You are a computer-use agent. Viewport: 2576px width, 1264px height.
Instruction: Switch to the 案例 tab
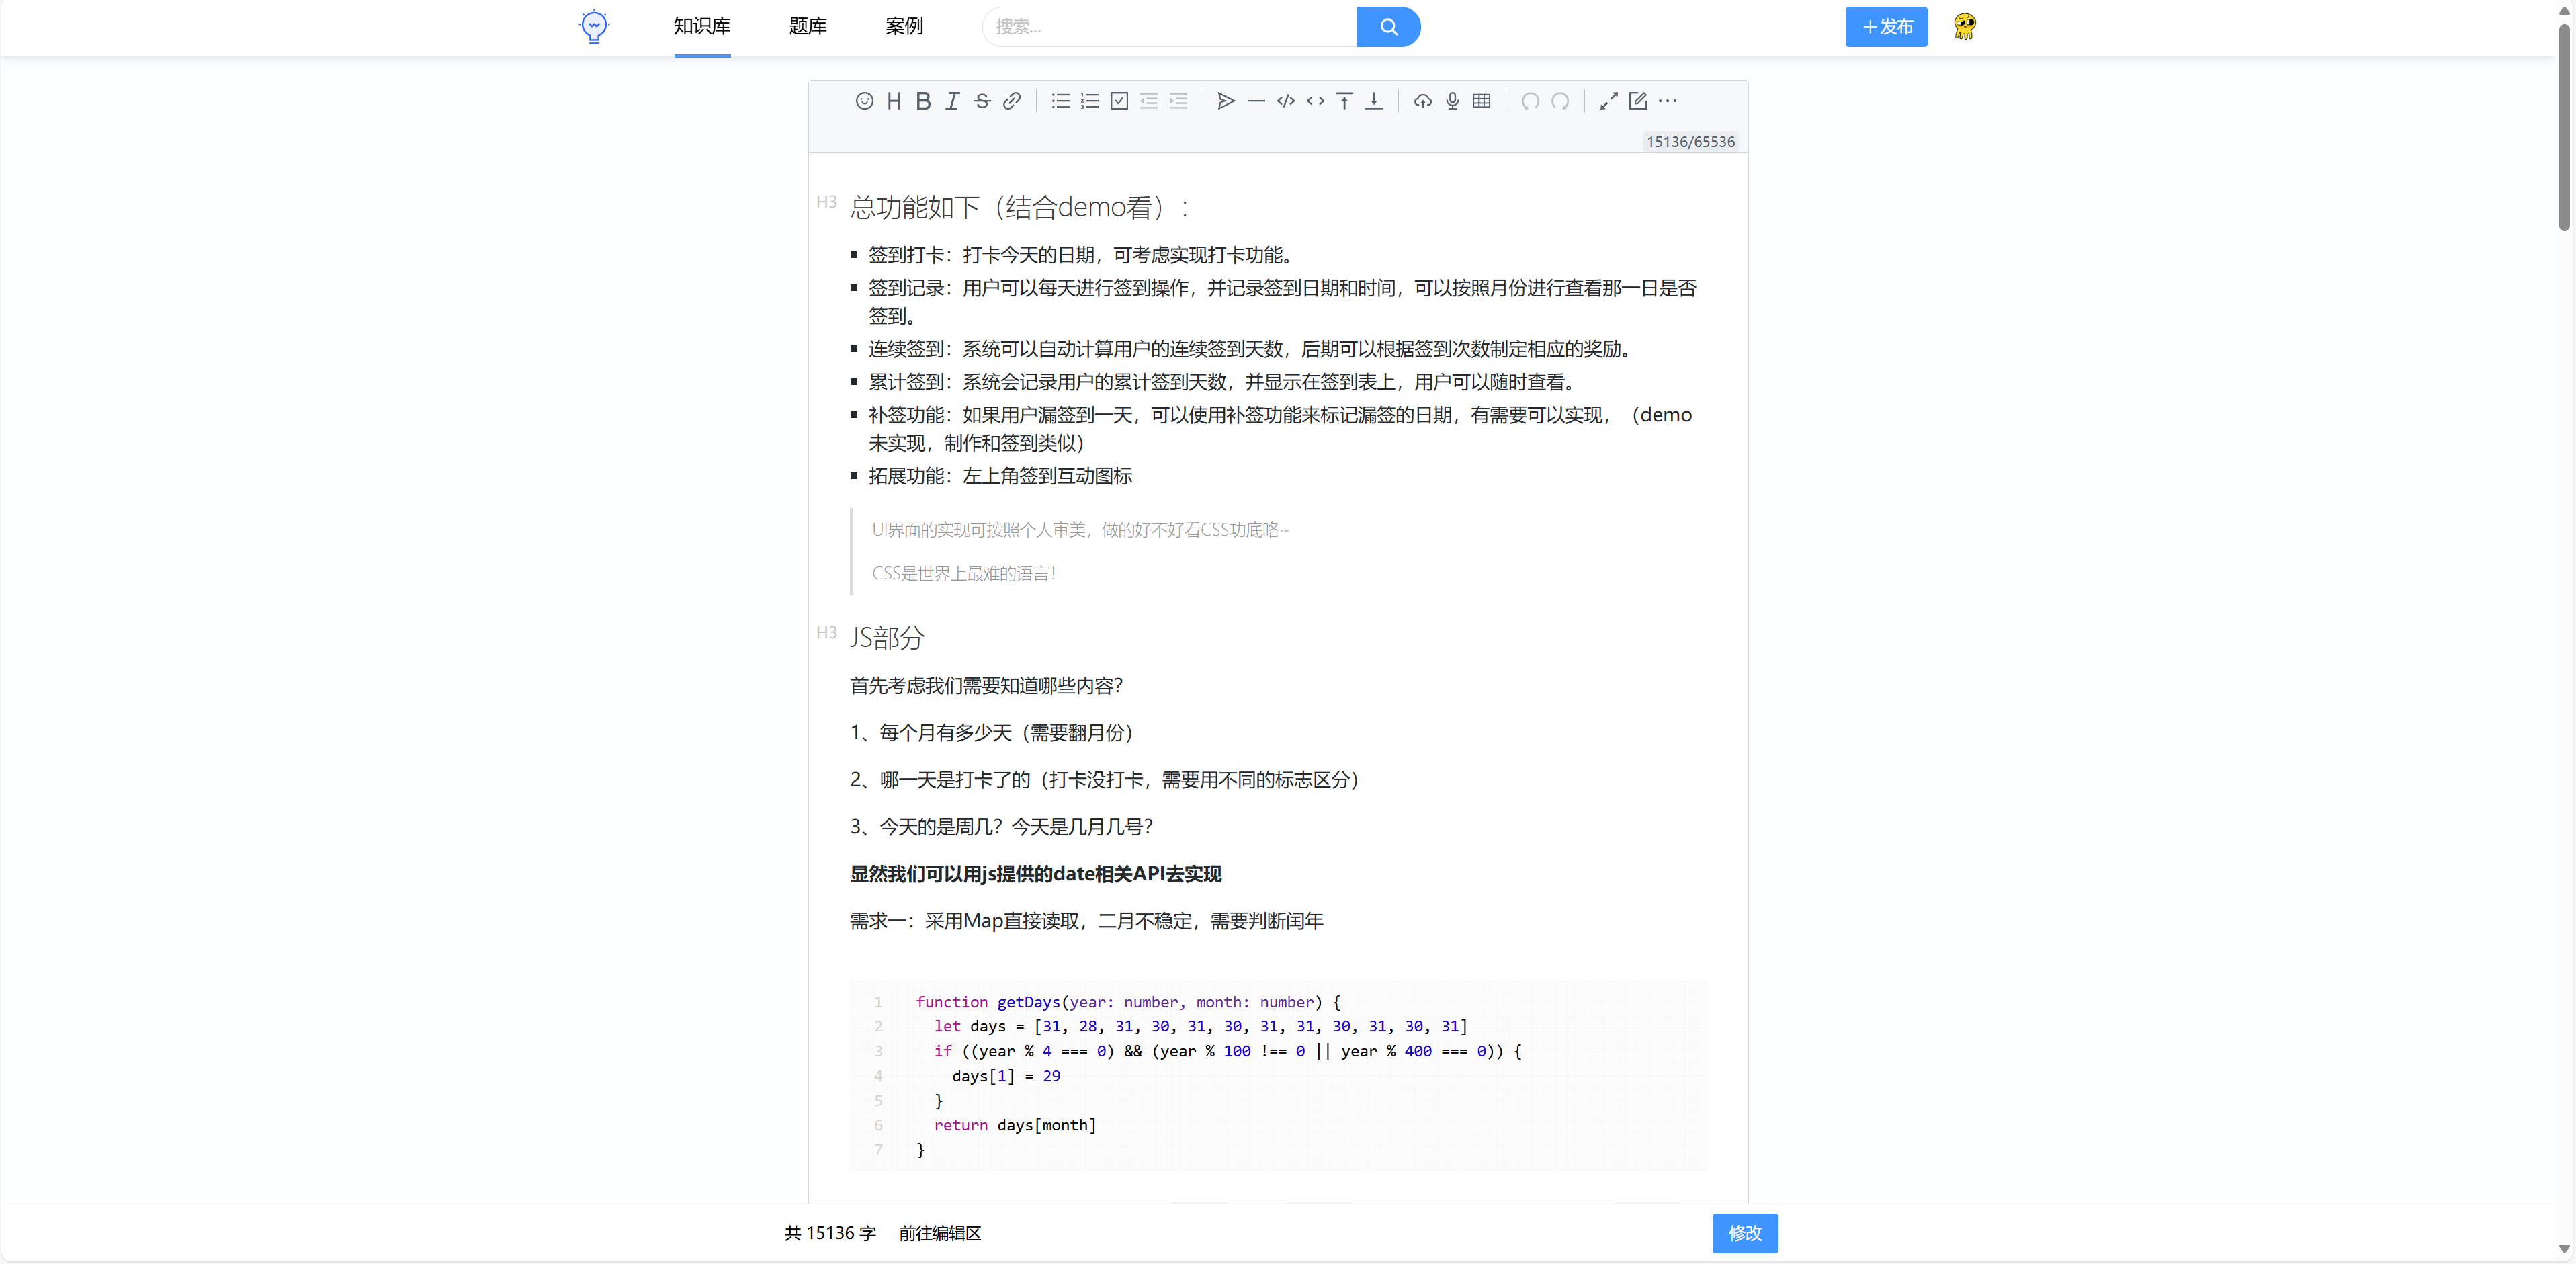click(x=904, y=27)
